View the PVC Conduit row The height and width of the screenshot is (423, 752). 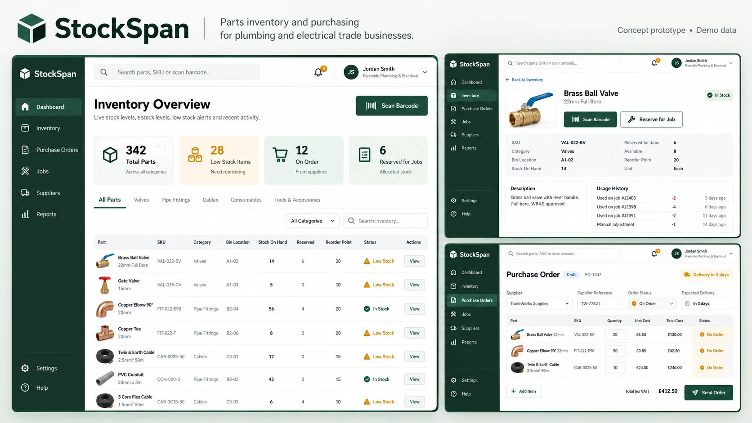[x=414, y=379]
